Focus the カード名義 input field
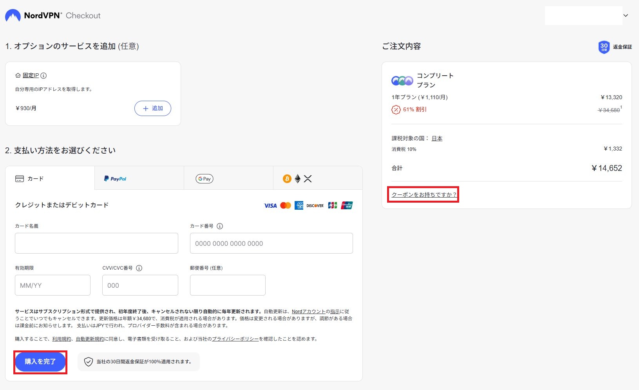This screenshot has width=639, height=390. point(96,243)
